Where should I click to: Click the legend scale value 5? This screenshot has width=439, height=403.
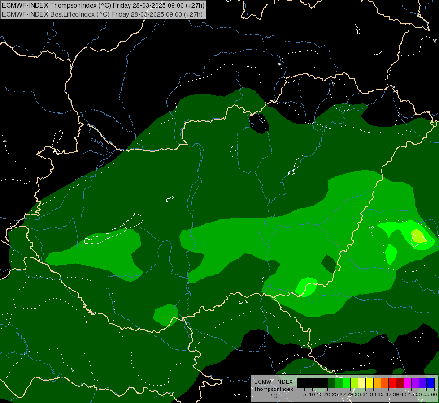pyautogui.click(x=304, y=394)
